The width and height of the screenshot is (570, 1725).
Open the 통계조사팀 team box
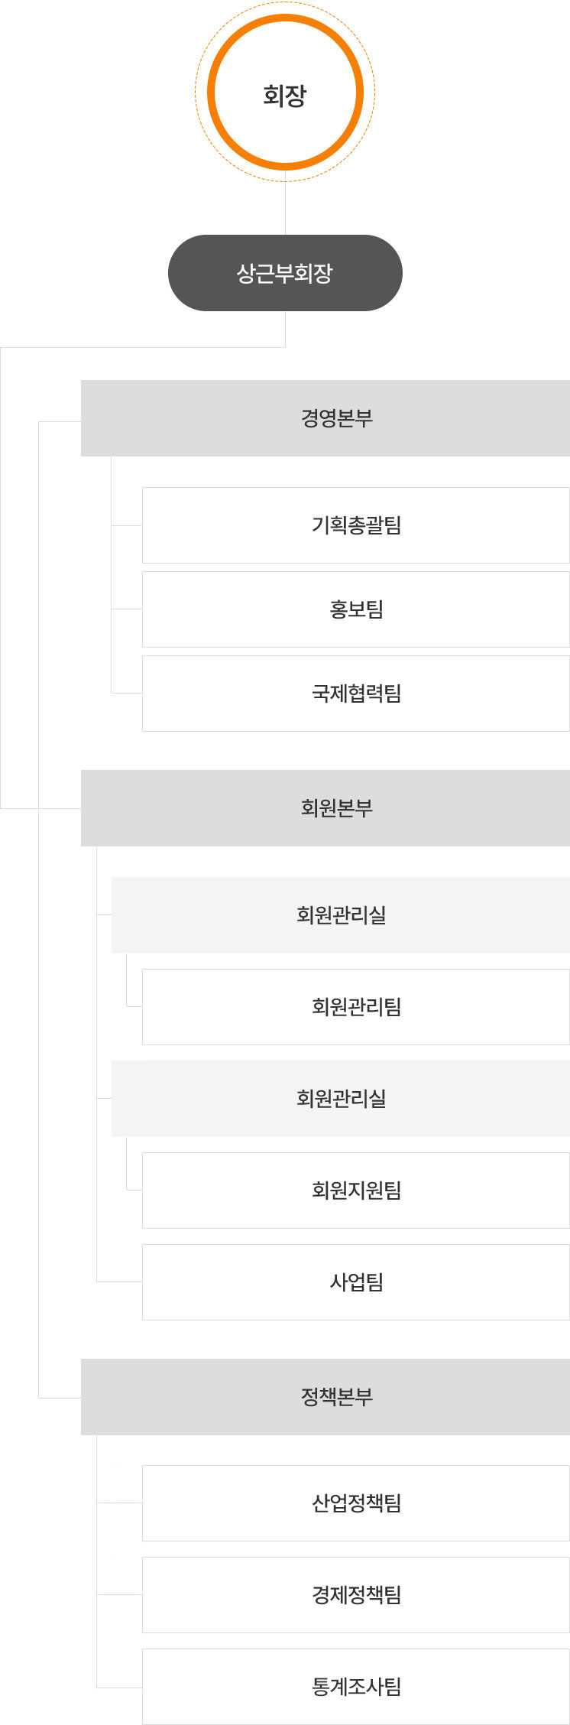[356, 1687]
